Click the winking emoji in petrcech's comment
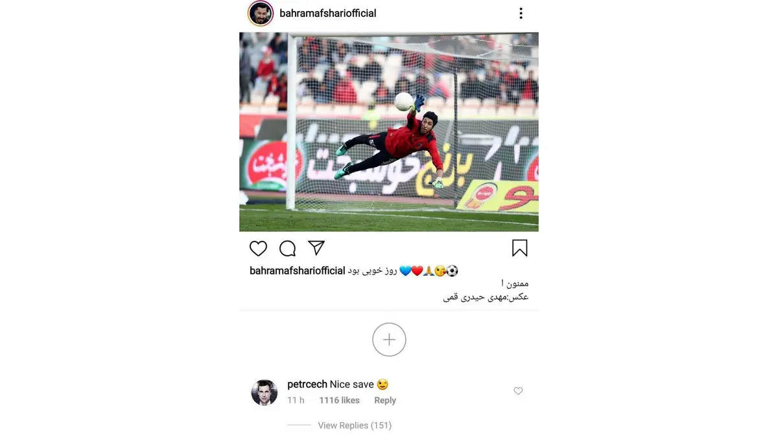Screen dimensions: 778x437 point(383,385)
